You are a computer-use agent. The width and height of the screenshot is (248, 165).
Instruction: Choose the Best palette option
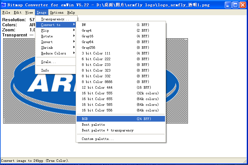pyautogui.click(x=121, y=124)
